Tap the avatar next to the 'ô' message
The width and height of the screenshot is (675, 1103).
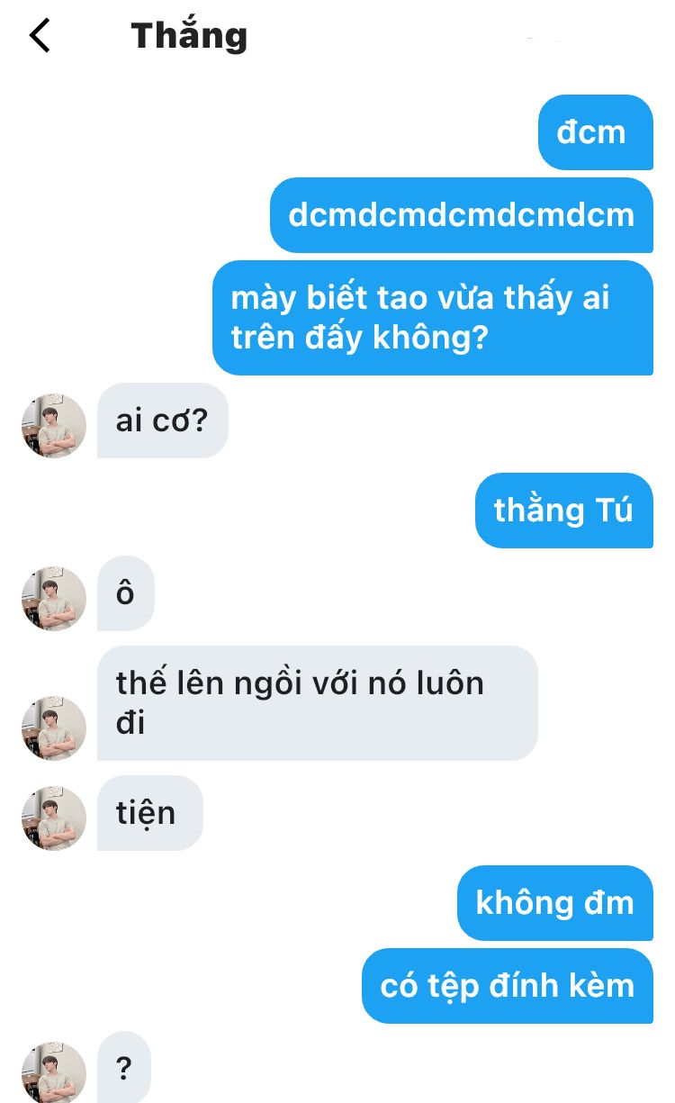[x=54, y=599]
